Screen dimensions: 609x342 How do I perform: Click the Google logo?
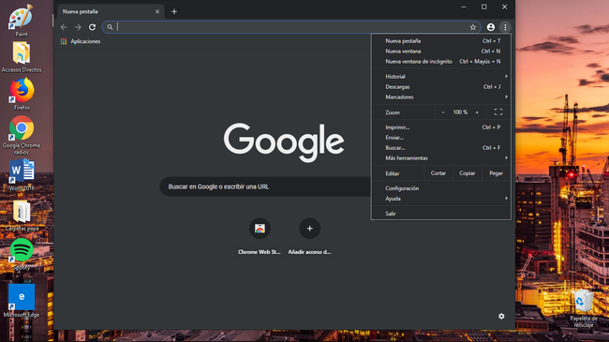[x=284, y=142]
